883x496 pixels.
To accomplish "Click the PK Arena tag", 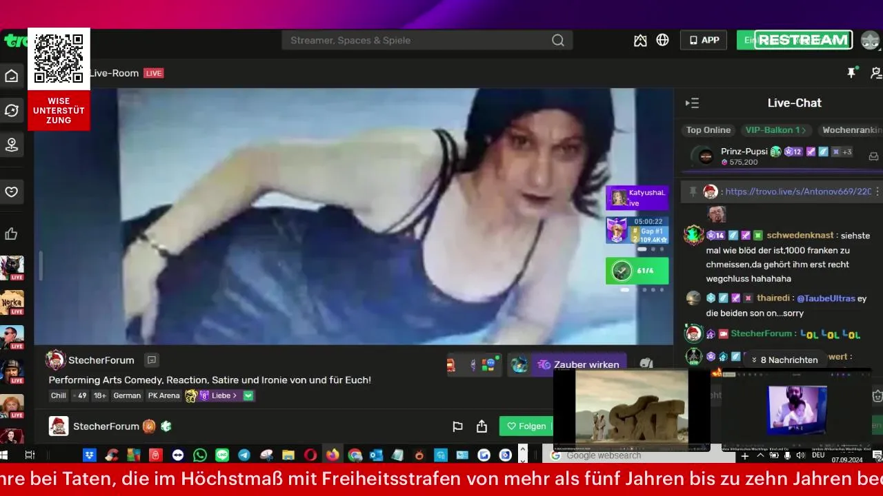I will point(163,395).
